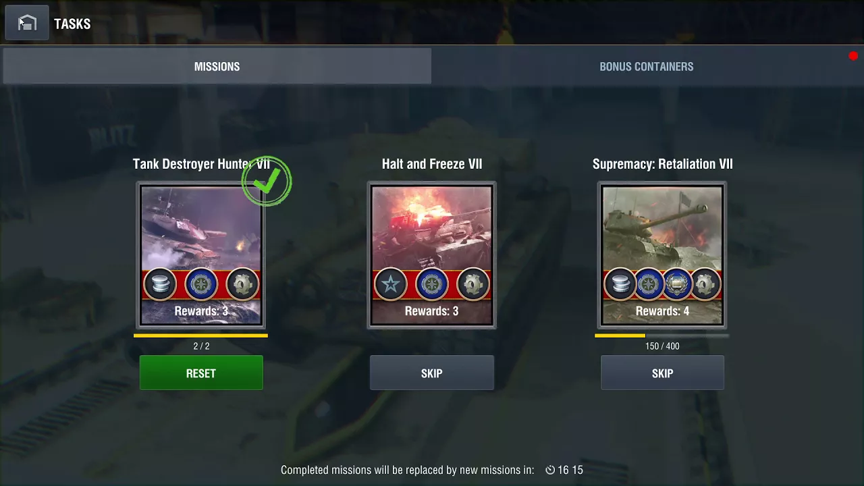
Task: Skip the Supremacy: Retaliation VII mission
Action: (x=662, y=373)
